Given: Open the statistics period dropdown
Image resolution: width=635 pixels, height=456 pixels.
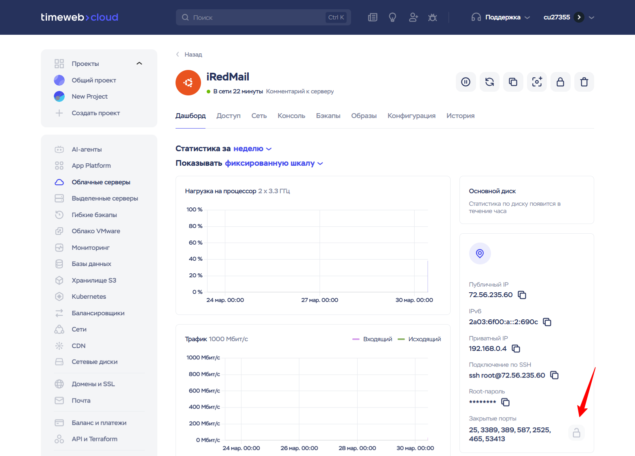Looking at the screenshot, I should click(x=252, y=149).
